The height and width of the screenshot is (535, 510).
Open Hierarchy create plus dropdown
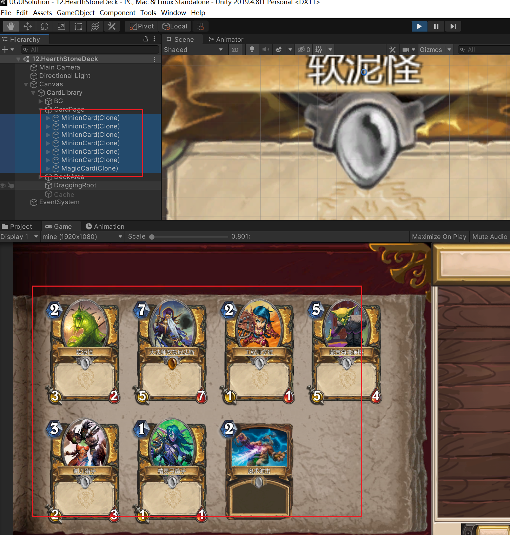coord(8,49)
